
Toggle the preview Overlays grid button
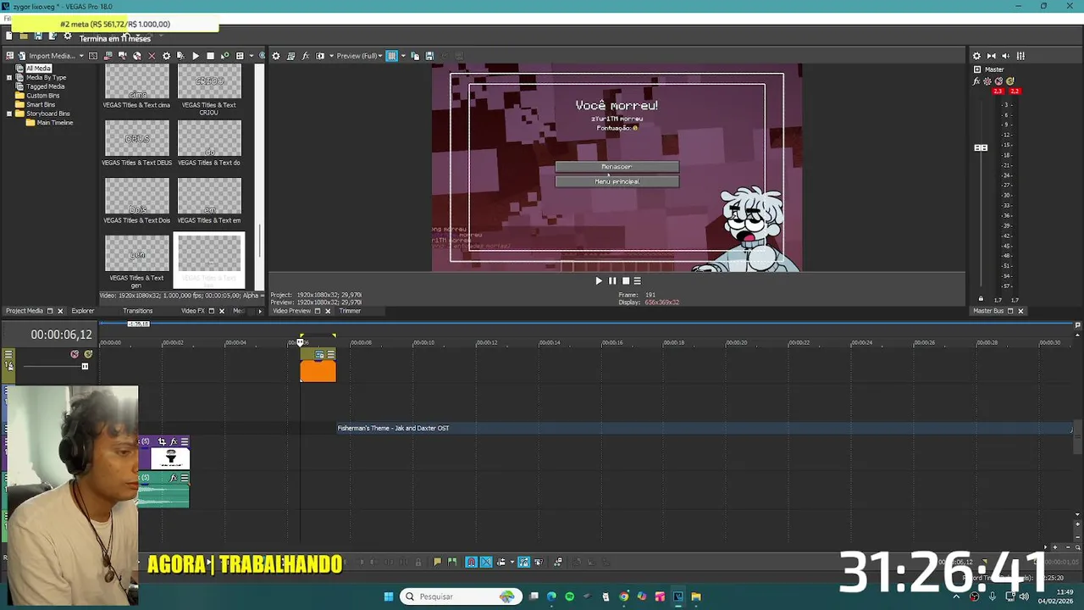tap(391, 56)
